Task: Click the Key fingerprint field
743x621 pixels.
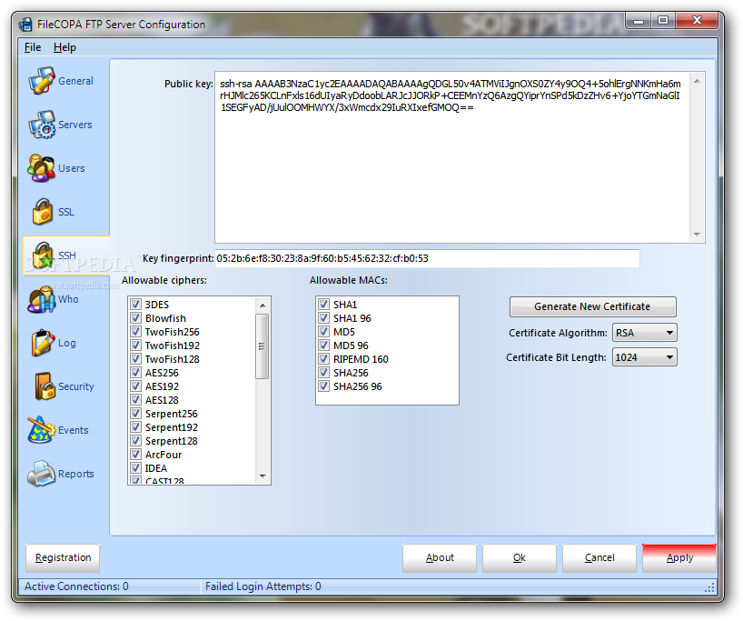Action: [428, 258]
